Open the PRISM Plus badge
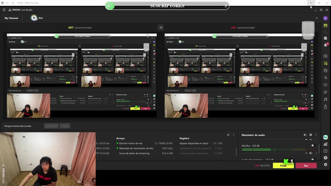This screenshot has height=186, width=331. 325,137
